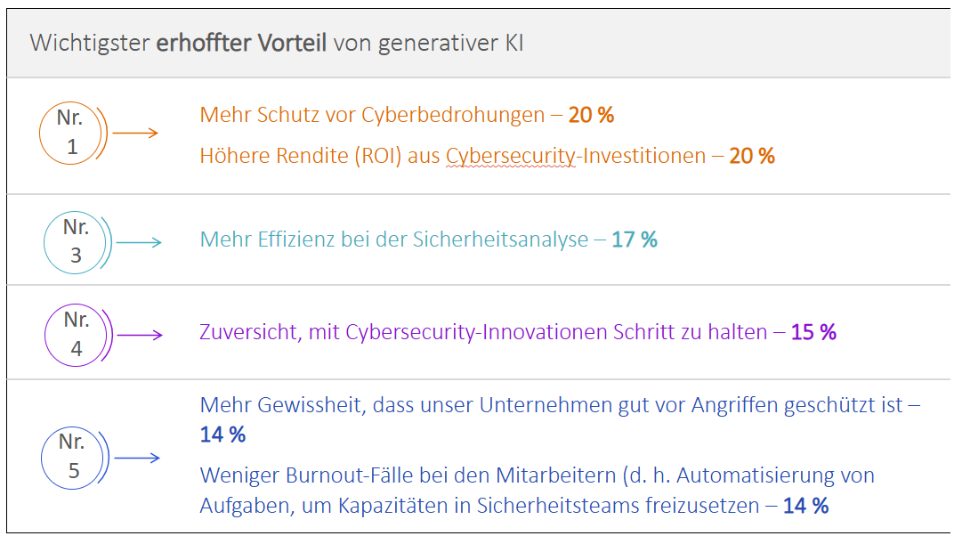Viewport: 954px width, 536px height.
Task: Click "20 %" after "Mehr Schutz vor Cyberbedrohungen"
Action: 592,115
